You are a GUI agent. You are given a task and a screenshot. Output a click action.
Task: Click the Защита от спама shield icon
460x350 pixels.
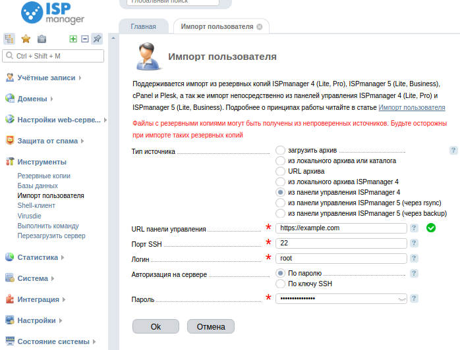coord(10,141)
